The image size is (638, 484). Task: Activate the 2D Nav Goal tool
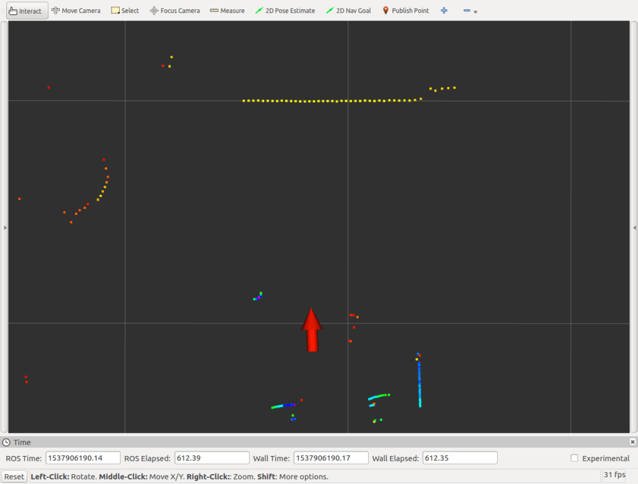348,11
